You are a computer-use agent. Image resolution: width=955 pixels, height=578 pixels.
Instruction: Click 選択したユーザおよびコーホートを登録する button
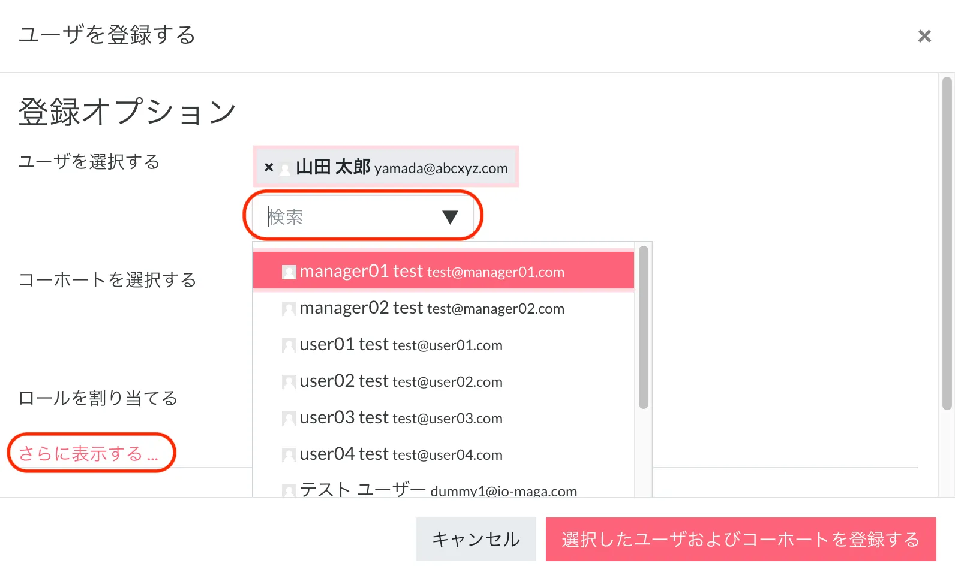coord(740,540)
